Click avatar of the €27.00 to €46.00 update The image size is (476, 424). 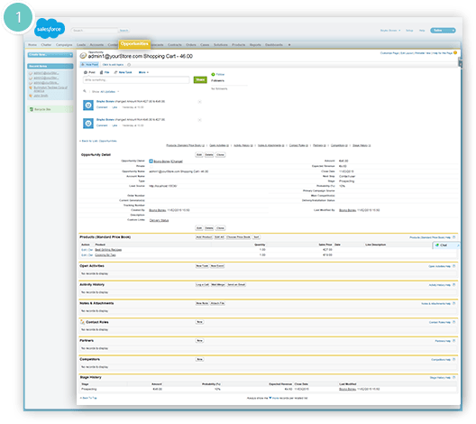(x=88, y=105)
